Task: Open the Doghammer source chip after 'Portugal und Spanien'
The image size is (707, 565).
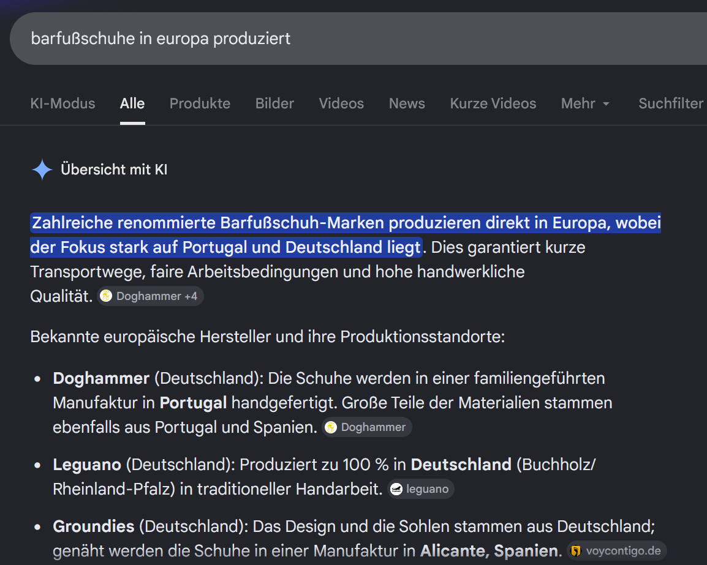Action: [x=366, y=427]
